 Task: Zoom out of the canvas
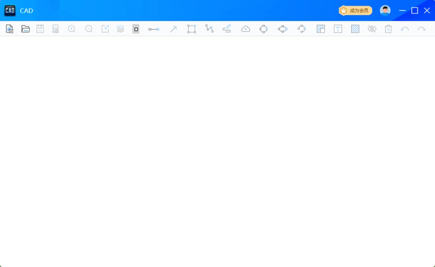click(89, 29)
